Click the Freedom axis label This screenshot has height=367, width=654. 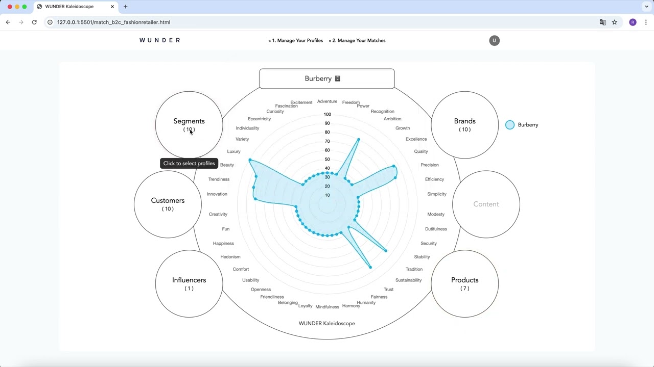coord(351,102)
